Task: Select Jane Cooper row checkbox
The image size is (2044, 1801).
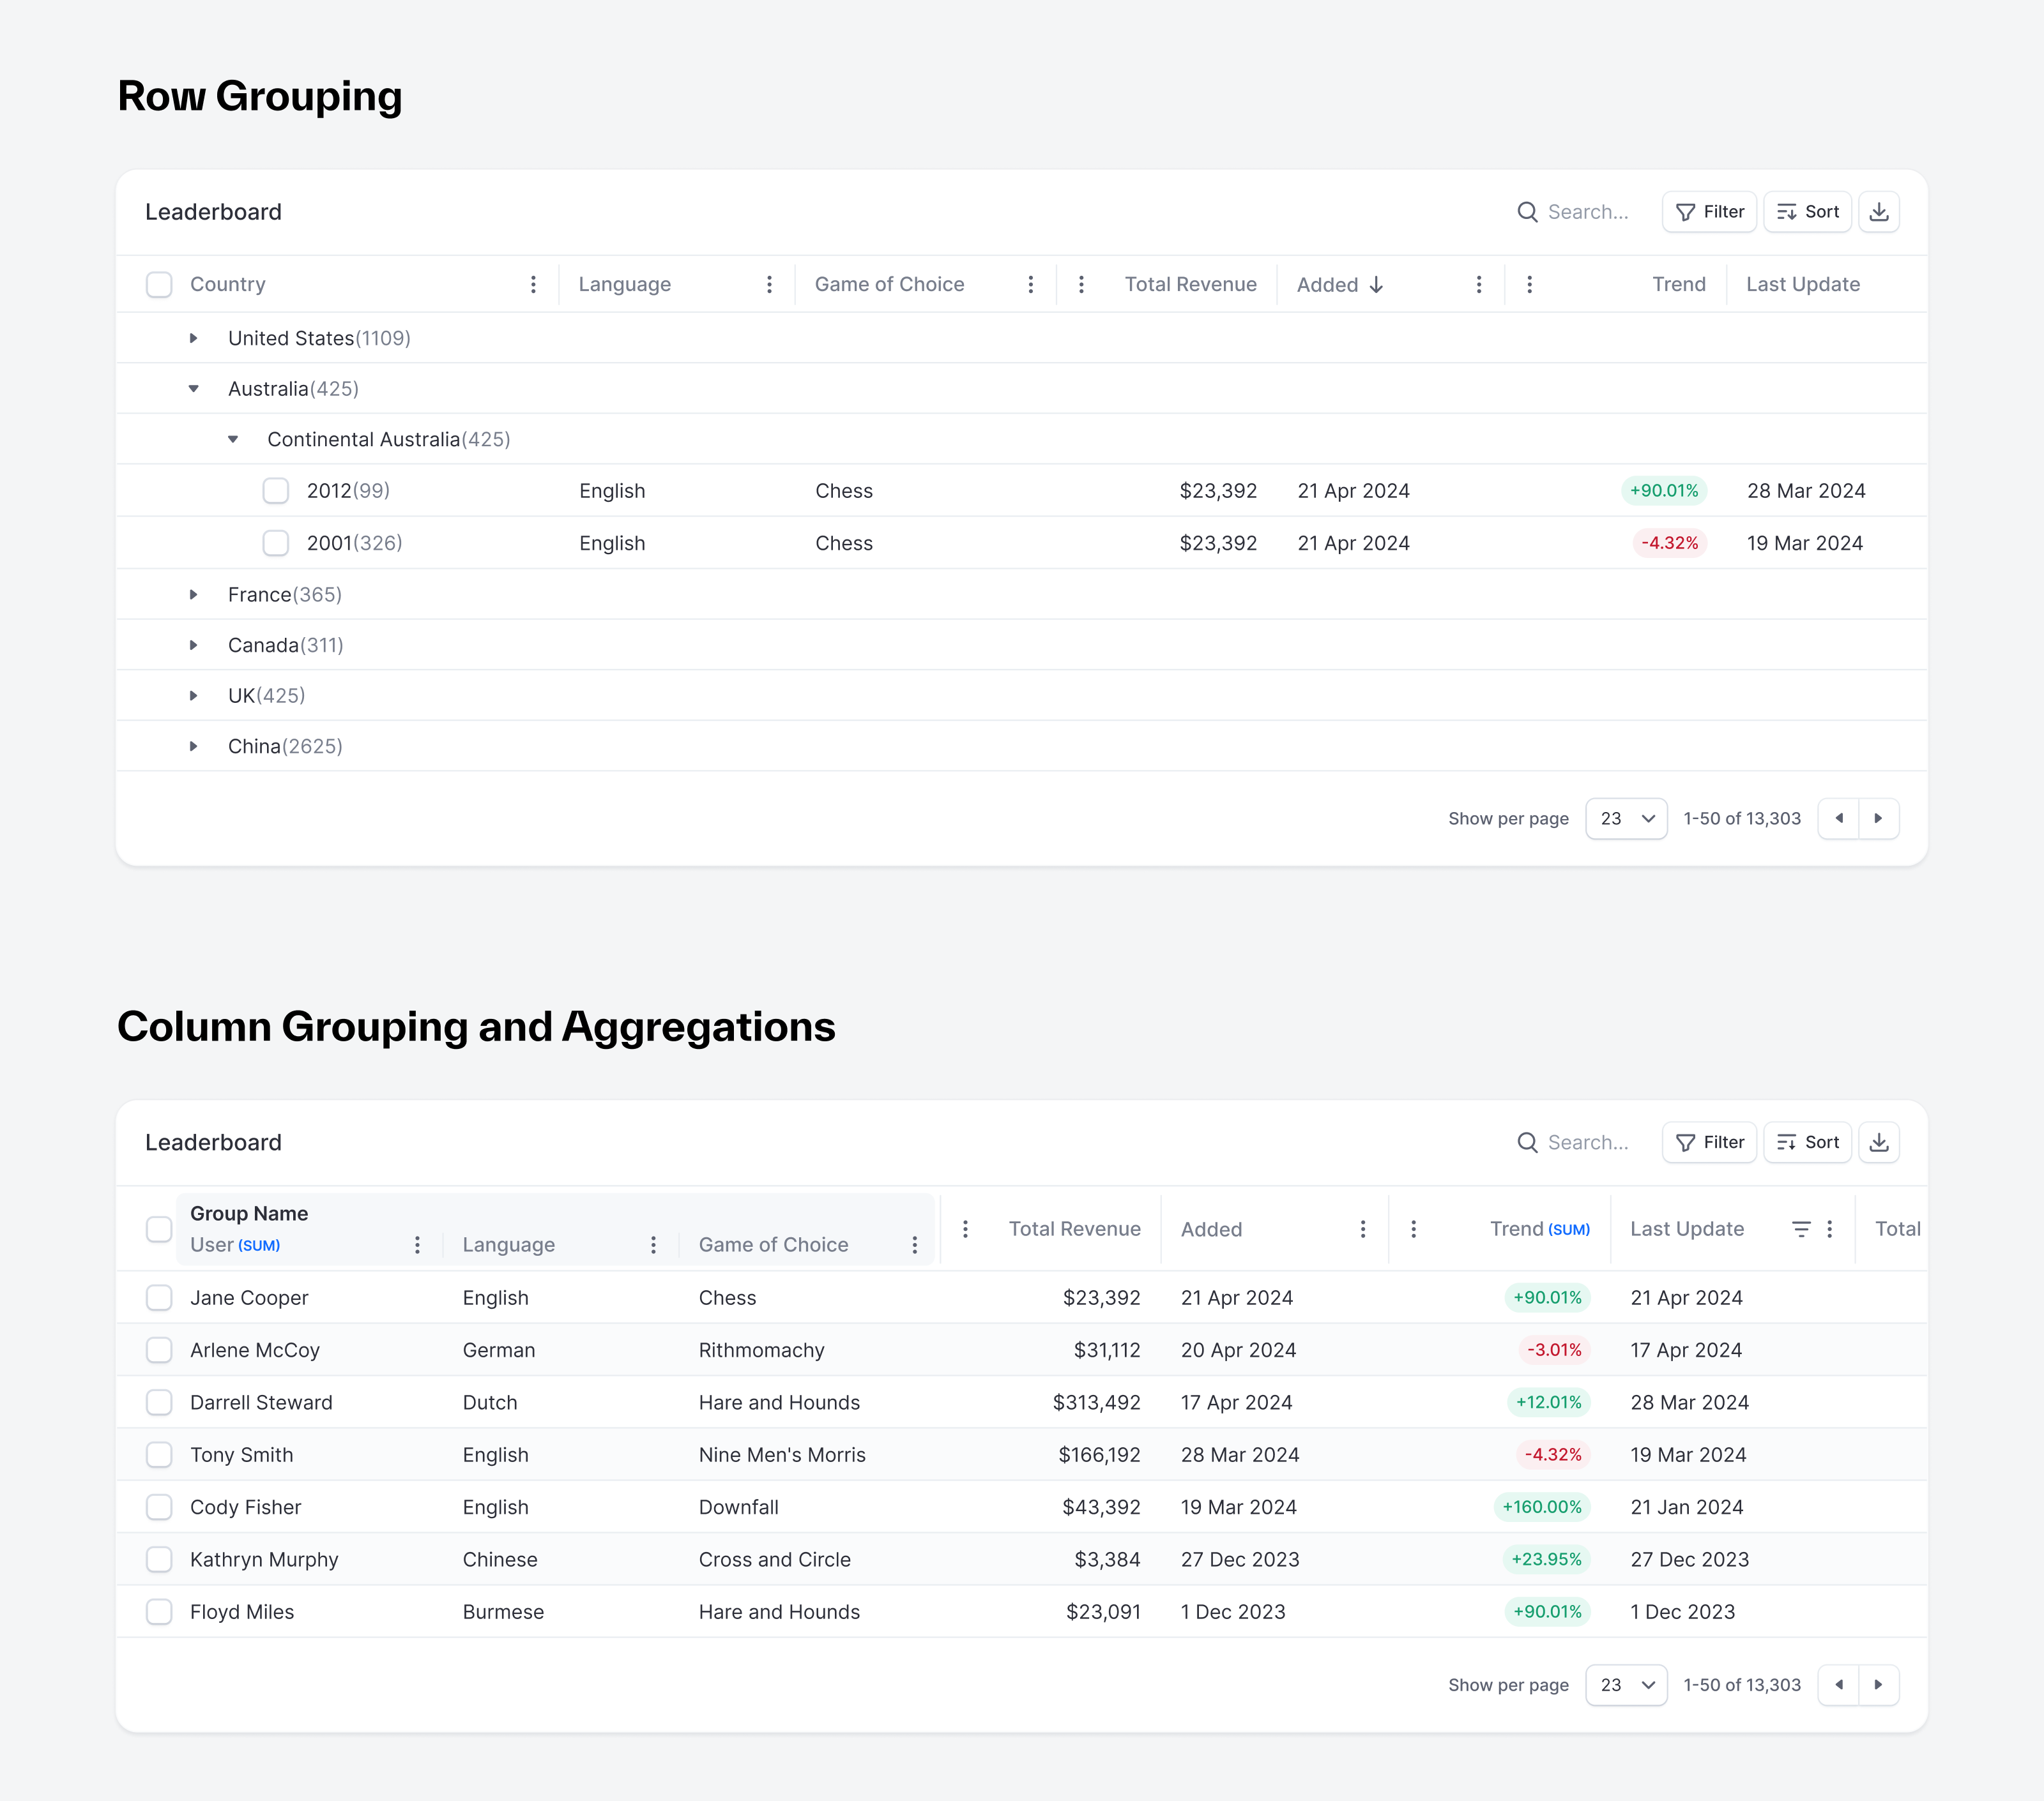Action: [x=159, y=1299]
